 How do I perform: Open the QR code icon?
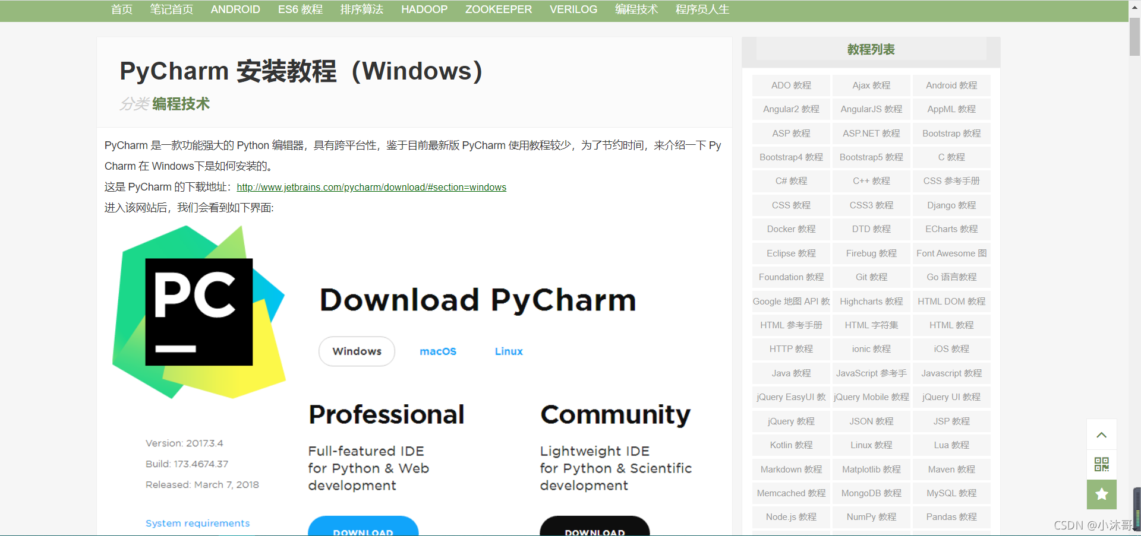click(1101, 464)
